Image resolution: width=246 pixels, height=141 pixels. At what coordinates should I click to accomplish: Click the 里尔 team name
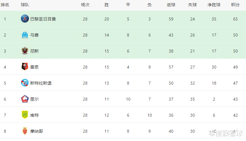coord(34,99)
